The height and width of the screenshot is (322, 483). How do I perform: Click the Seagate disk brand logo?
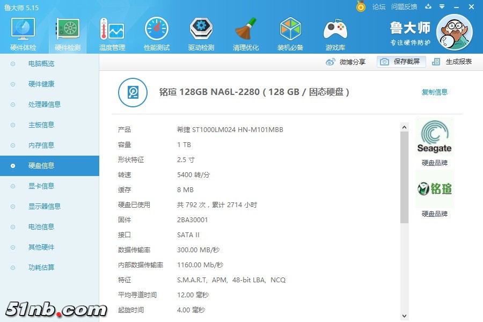pyautogui.click(x=434, y=137)
